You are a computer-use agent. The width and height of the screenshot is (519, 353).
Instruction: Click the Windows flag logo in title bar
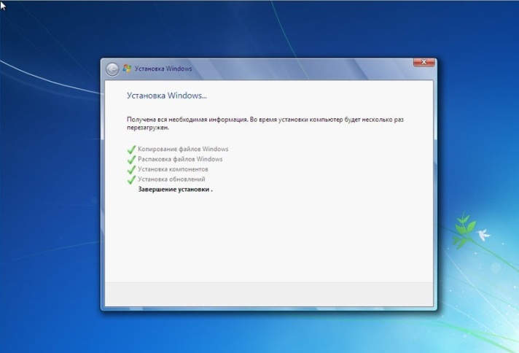(127, 69)
